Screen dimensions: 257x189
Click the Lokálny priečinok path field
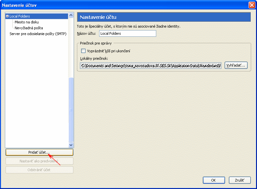[x=151, y=66]
